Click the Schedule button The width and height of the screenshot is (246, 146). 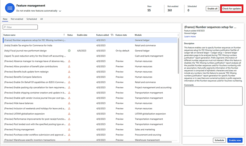(219, 140)
